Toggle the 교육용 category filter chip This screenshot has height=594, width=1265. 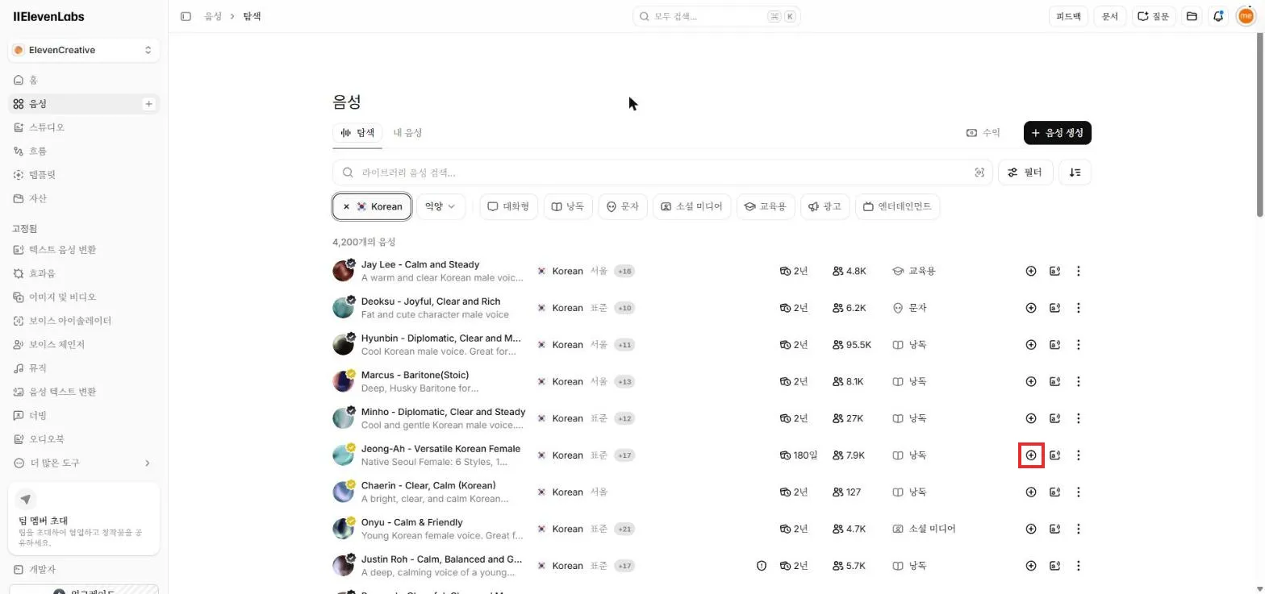pos(766,206)
